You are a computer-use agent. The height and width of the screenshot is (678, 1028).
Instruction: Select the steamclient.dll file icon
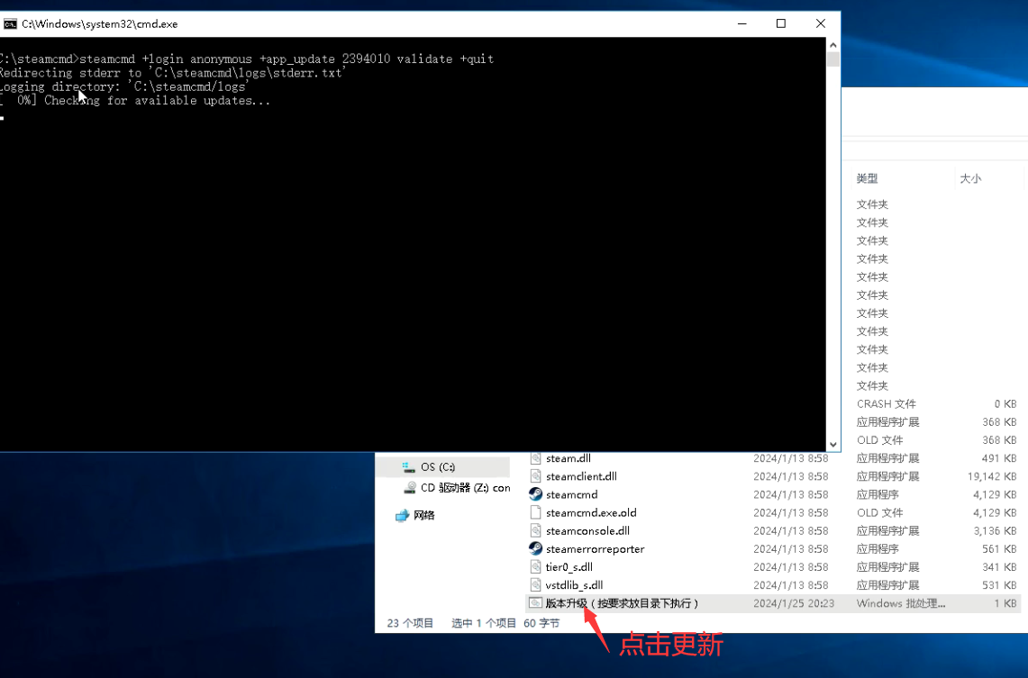[x=535, y=476]
